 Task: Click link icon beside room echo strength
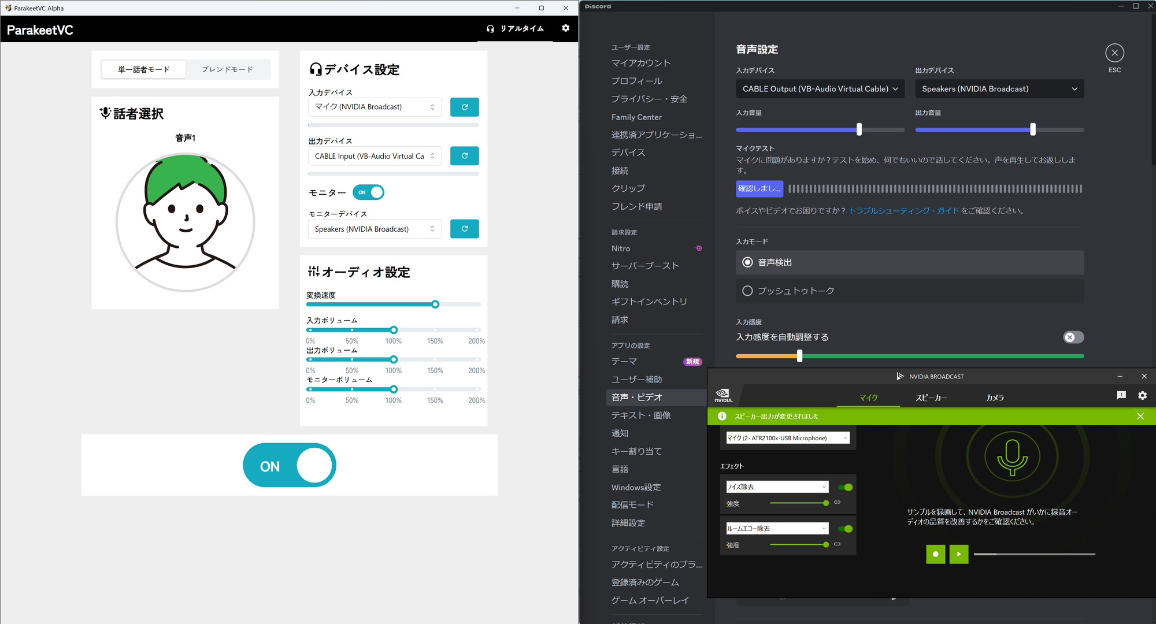coord(837,544)
